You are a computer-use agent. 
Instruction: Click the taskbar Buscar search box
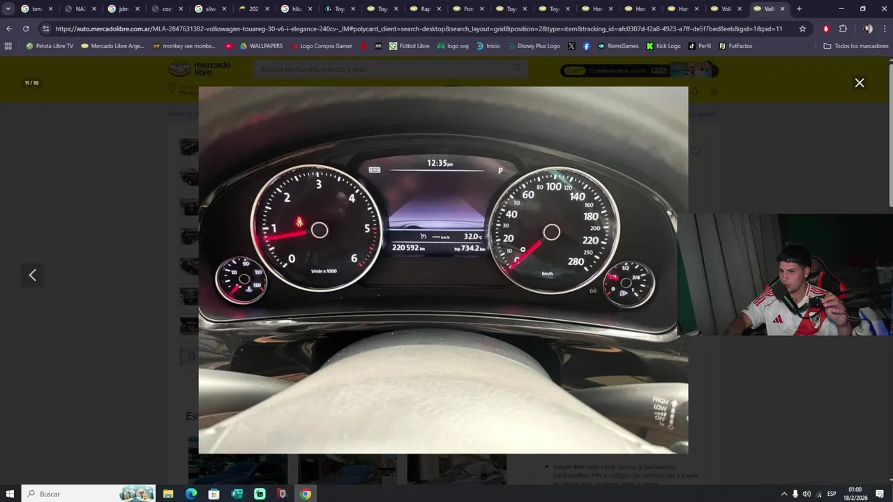click(89, 494)
